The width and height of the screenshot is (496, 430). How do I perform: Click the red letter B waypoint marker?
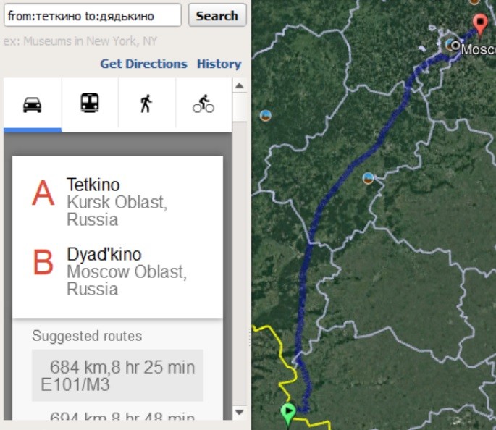(43, 263)
